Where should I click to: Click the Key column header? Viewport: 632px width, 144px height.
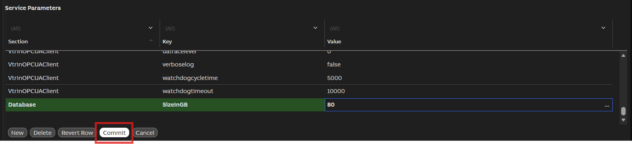pyautogui.click(x=167, y=41)
